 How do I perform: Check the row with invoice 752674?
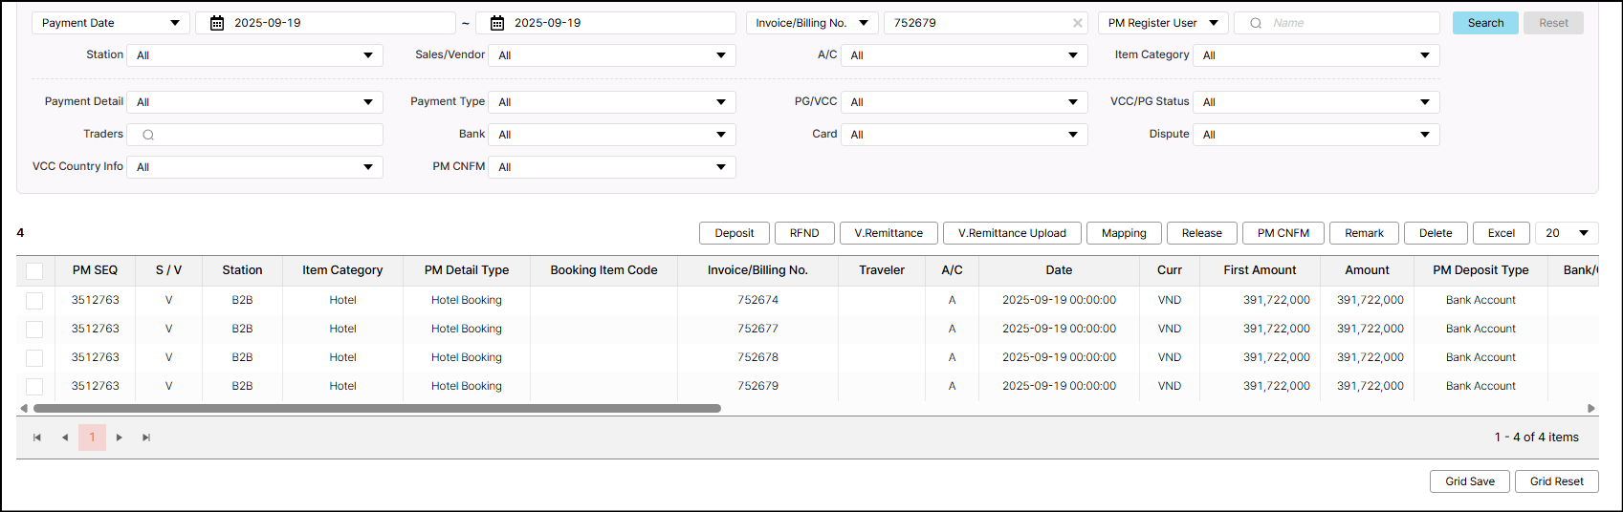34,300
